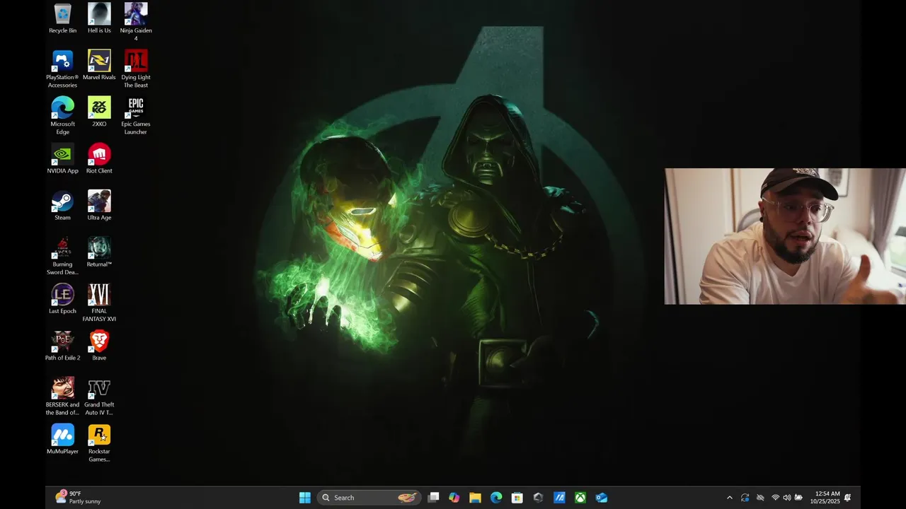Select the 2XKO desktop icon
906x509 pixels.
(x=99, y=112)
